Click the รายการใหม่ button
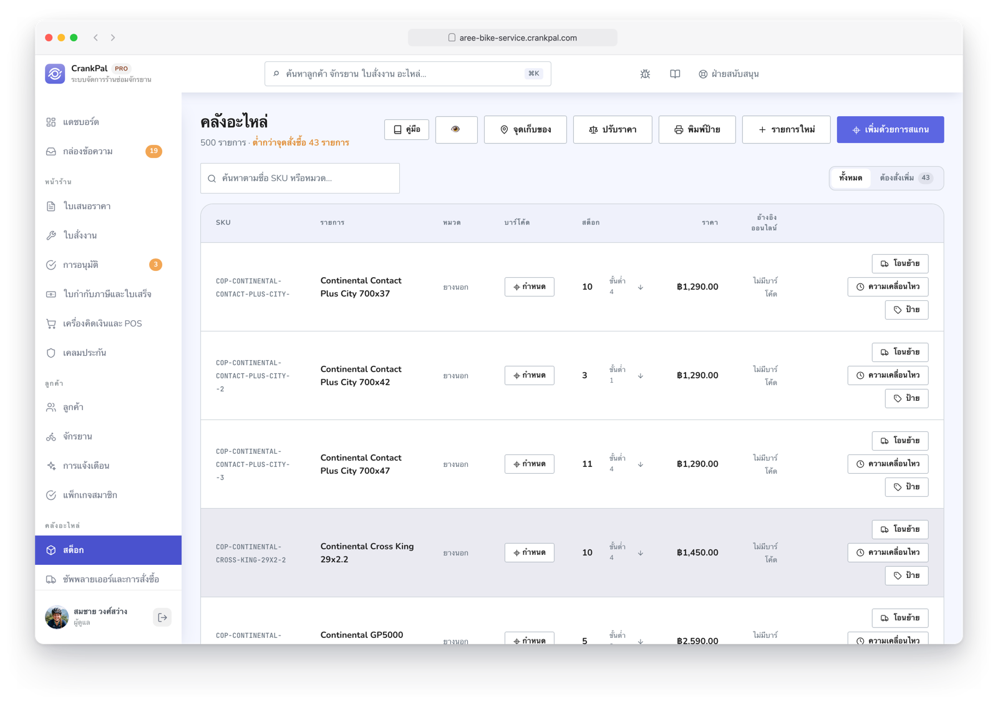Image resolution: width=998 pixels, height=706 pixels. coord(786,129)
